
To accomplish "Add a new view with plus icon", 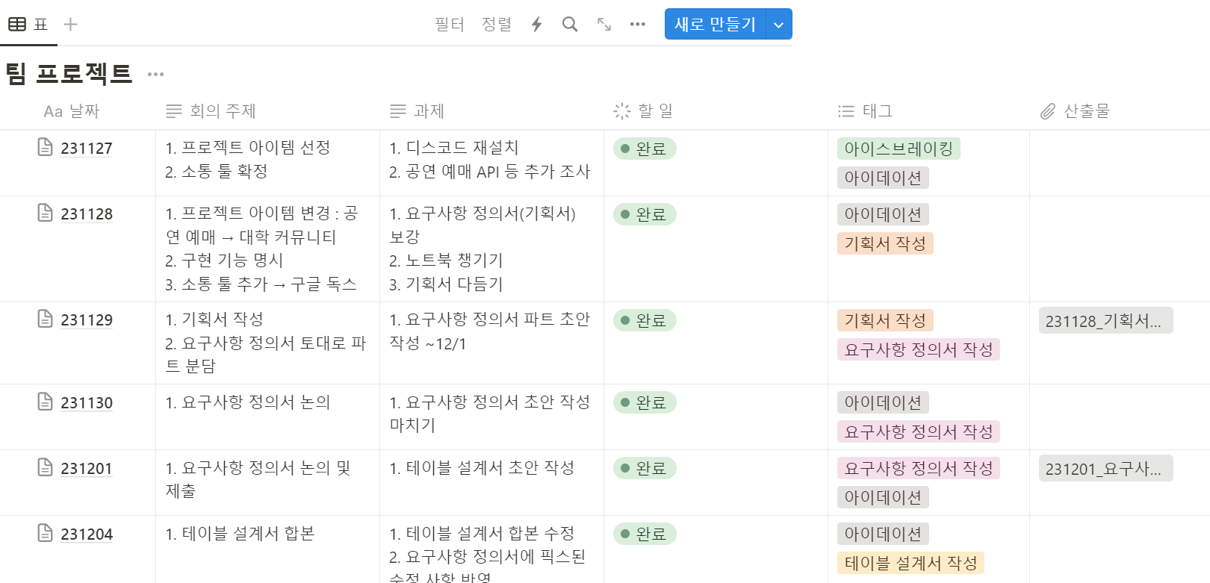I will (70, 25).
